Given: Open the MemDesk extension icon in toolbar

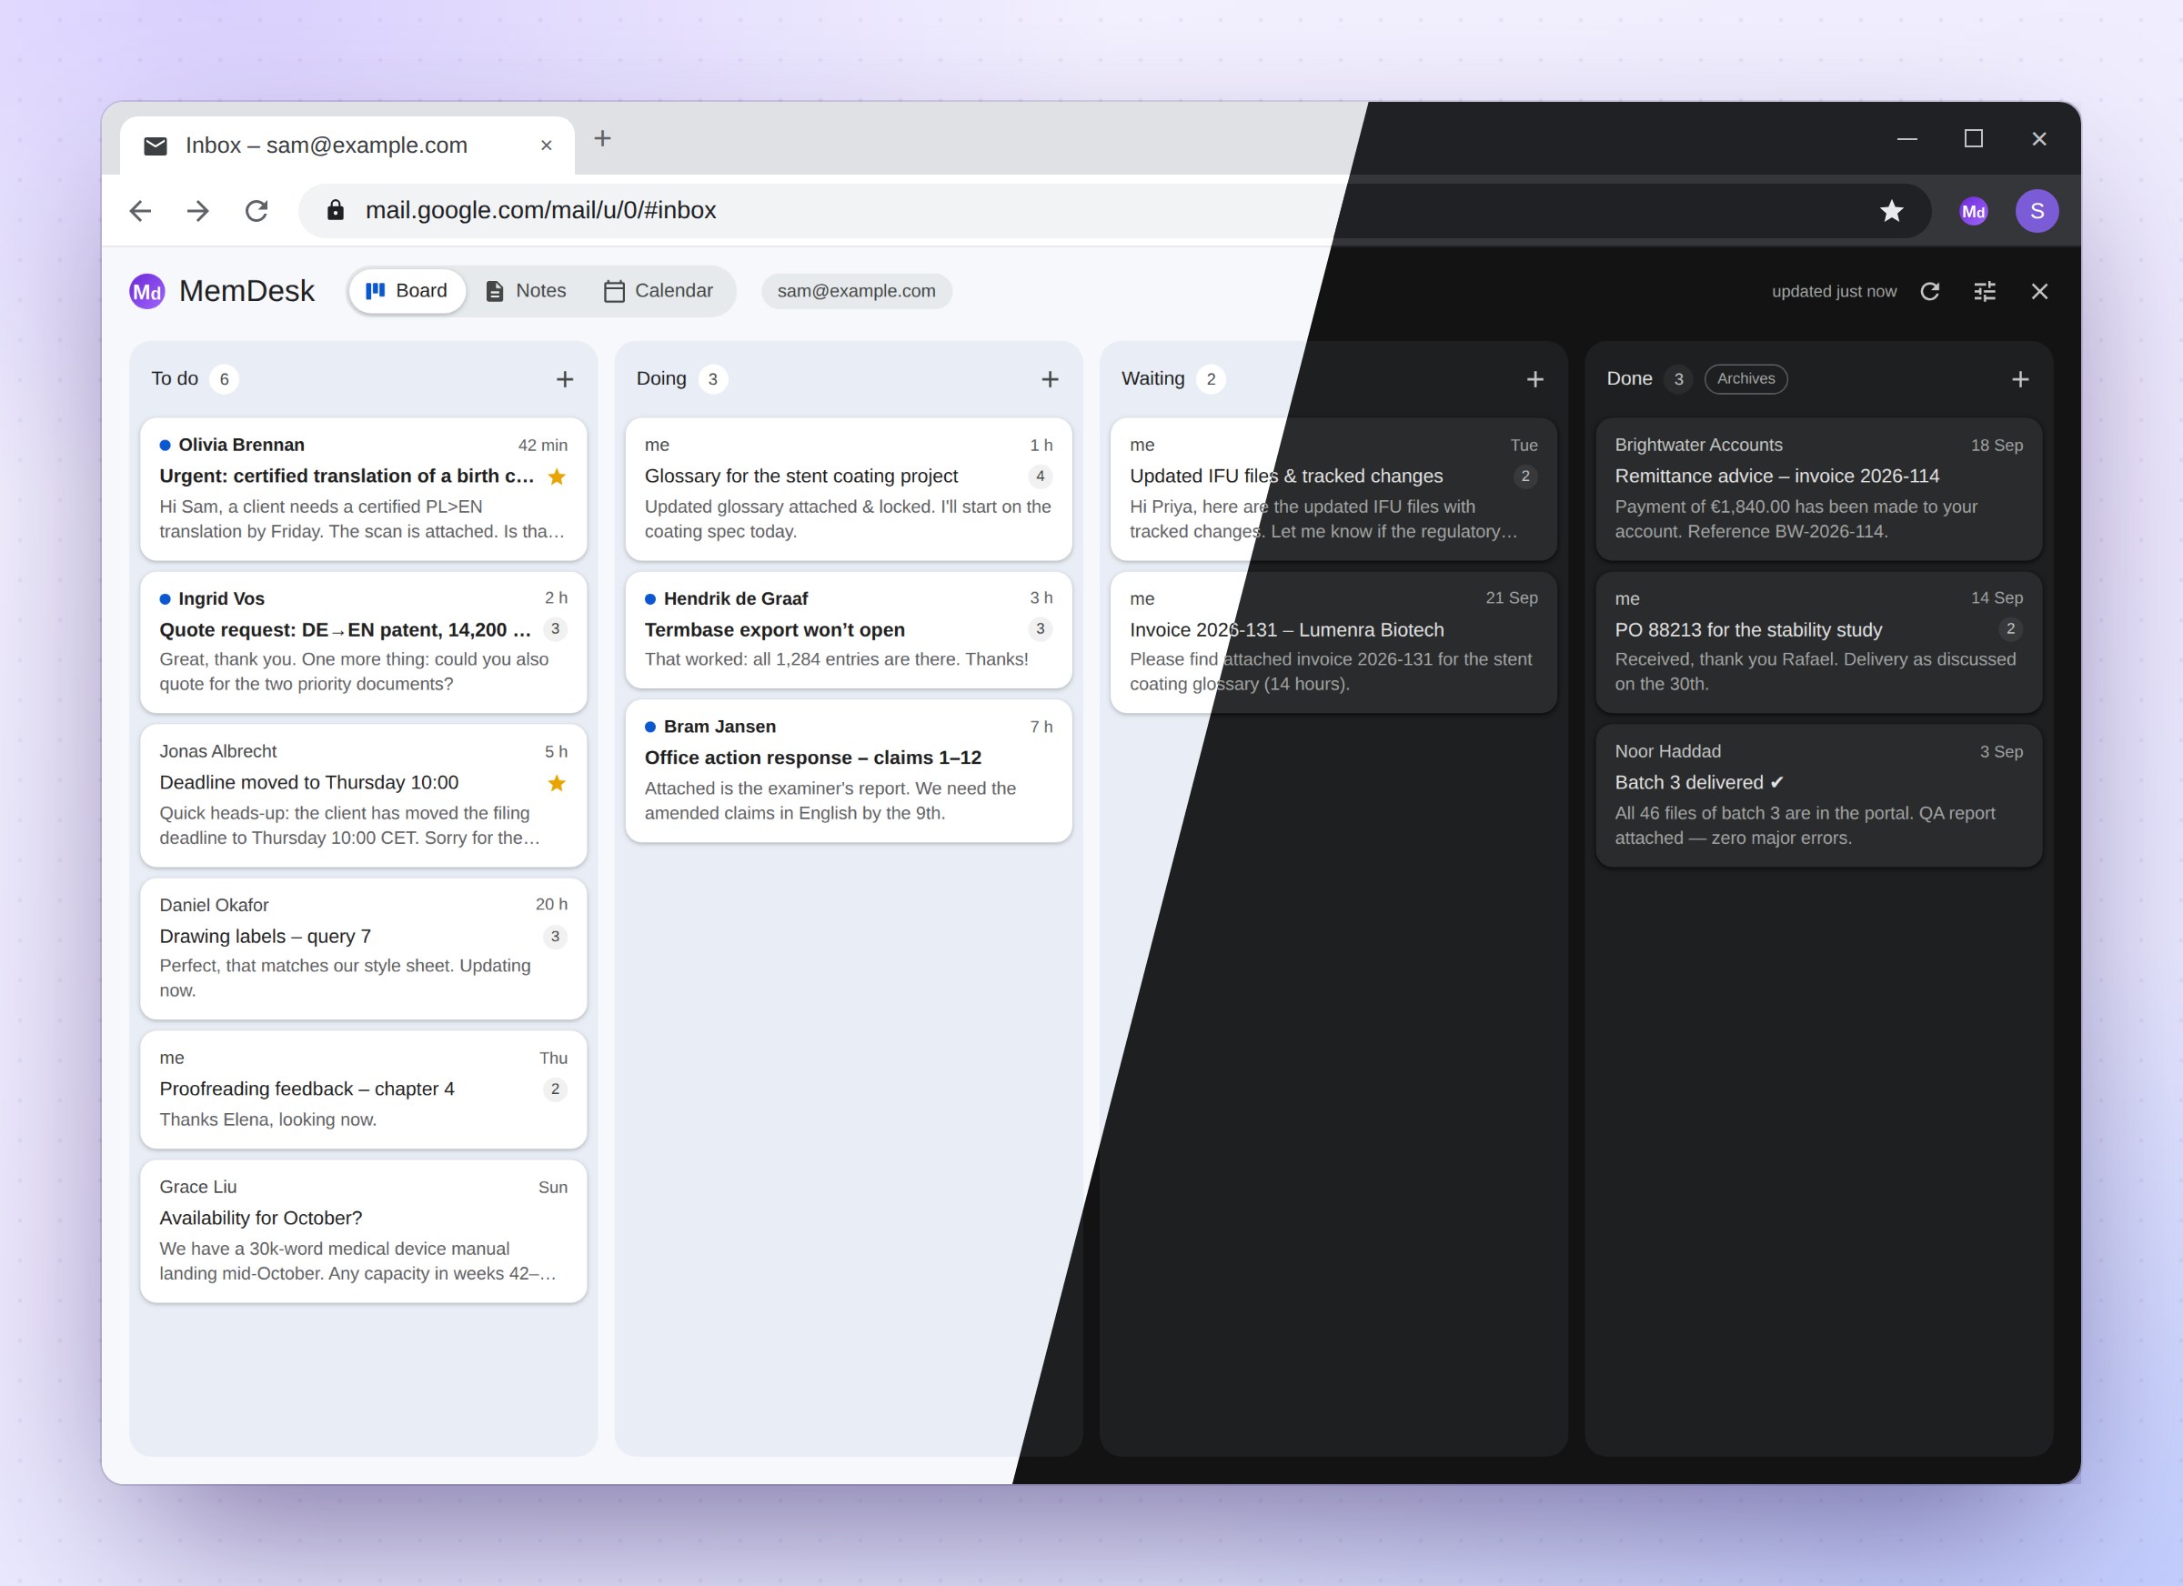Looking at the screenshot, I should pyautogui.click(x=1973, y=212).
